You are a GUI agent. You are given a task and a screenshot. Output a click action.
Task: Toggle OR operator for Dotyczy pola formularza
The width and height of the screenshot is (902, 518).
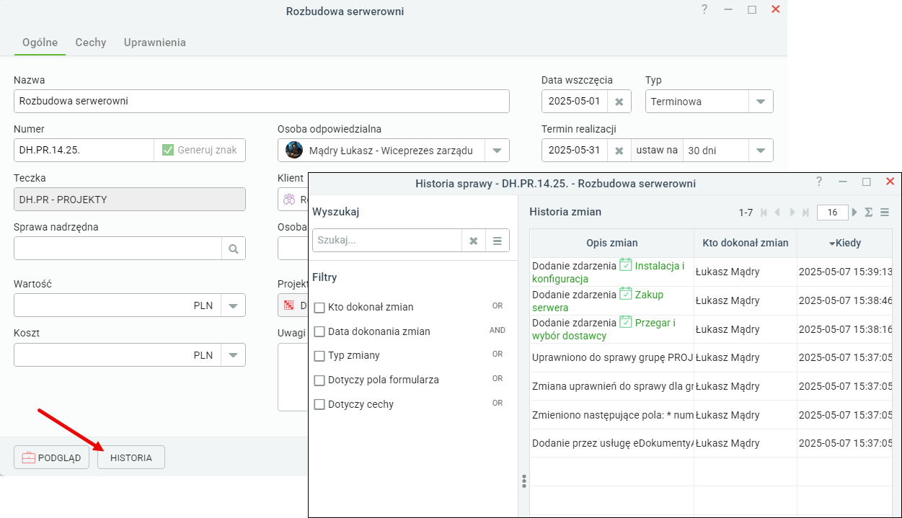[498, 379]
